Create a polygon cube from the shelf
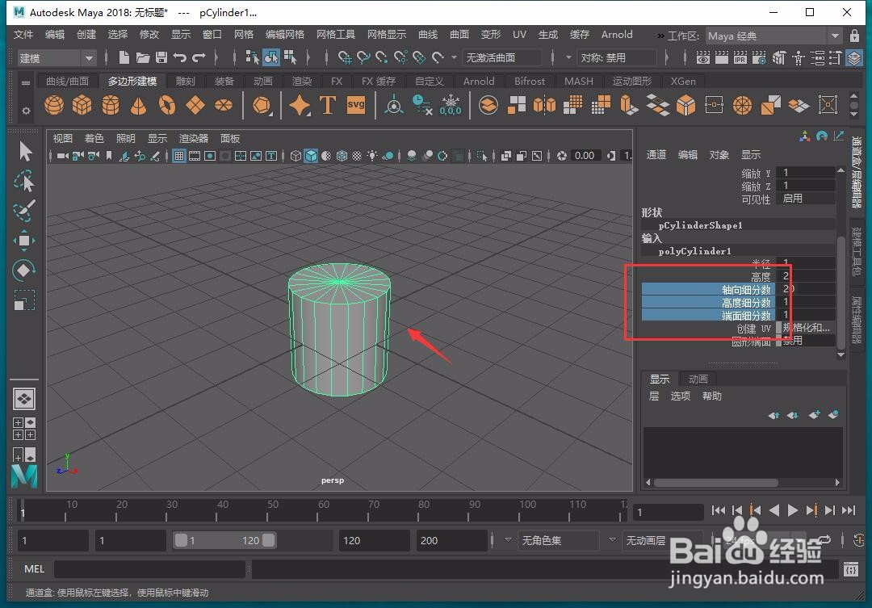 (x=82, y=105)
